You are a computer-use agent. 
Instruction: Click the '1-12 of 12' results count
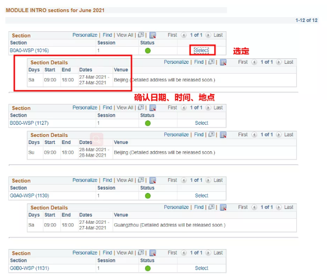pos(306,20)
